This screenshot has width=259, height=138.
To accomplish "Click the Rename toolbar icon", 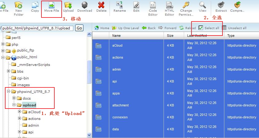I will [x=120, y=5].
